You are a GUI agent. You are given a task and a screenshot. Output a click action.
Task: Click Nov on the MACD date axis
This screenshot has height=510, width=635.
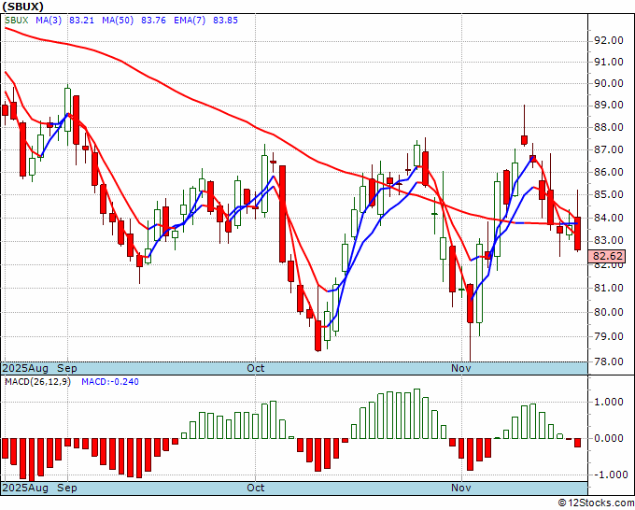click(461, 488)
